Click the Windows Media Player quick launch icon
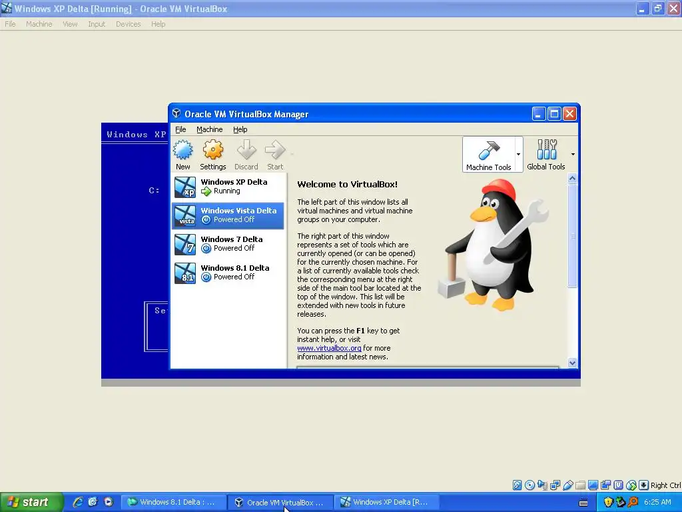The image size is (682, 512). (109, 502)
